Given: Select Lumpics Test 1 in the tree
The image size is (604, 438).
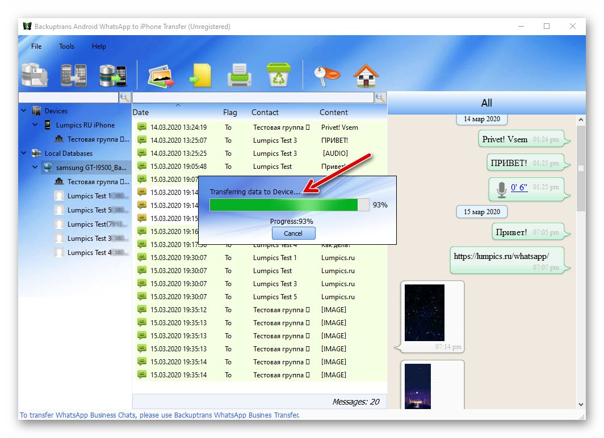Looking at the screenshot, I should (x=92, y=195).
